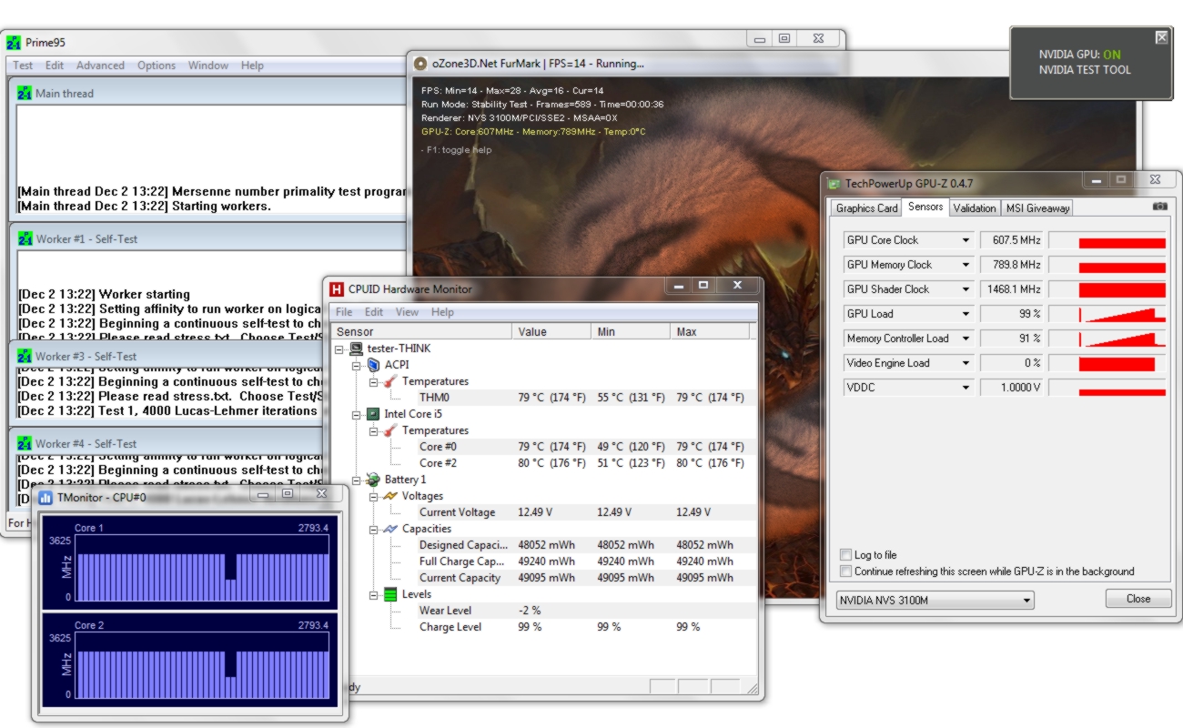Click the TMonitor title bar icon

click(45, 497)
